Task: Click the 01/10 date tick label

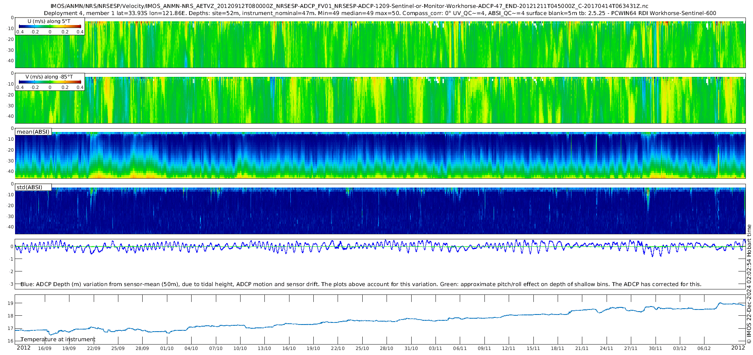Action: point(167,348)
